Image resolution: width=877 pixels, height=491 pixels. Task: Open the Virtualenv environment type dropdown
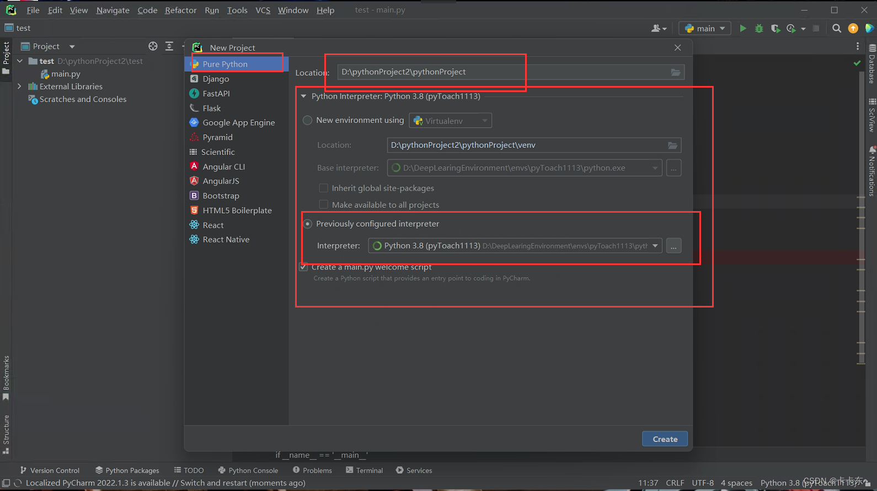450,121
